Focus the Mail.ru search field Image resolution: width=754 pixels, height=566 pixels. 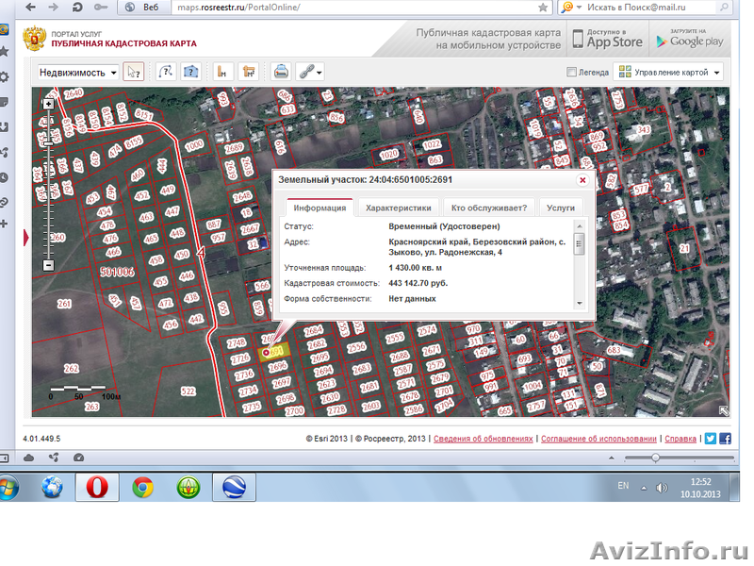pos(651,8)
